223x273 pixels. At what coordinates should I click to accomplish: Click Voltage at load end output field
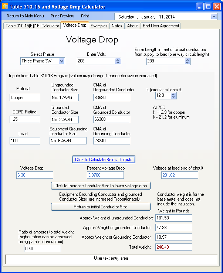pos(180,175)
